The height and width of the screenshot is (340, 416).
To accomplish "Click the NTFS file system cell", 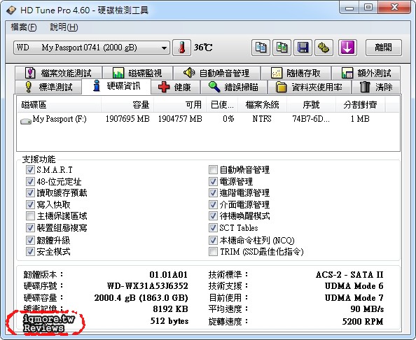I will point(262,119).
